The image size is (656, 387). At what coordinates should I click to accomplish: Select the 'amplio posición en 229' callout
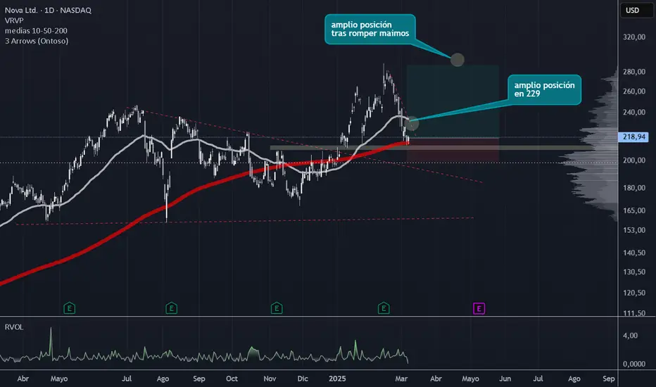tap(544, 89)
